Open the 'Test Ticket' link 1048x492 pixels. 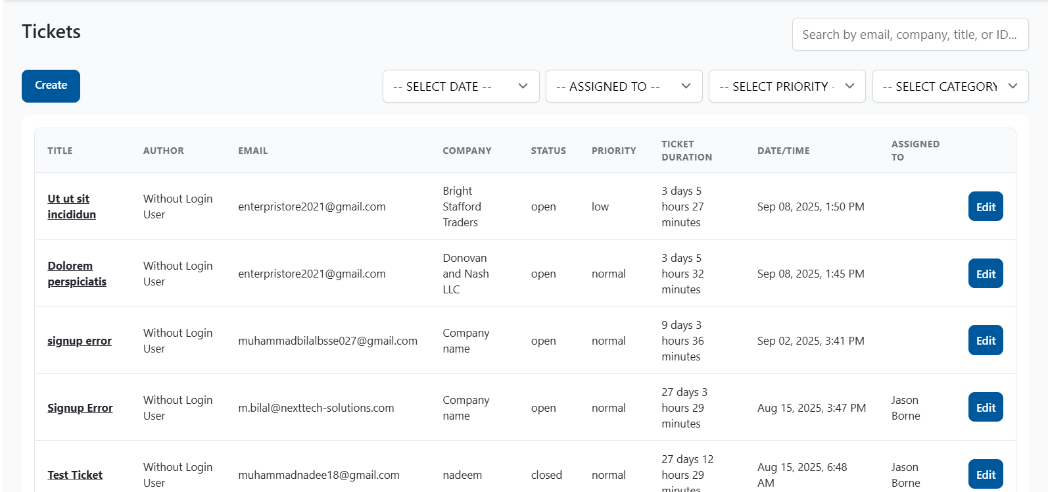[x=75, y=475]
